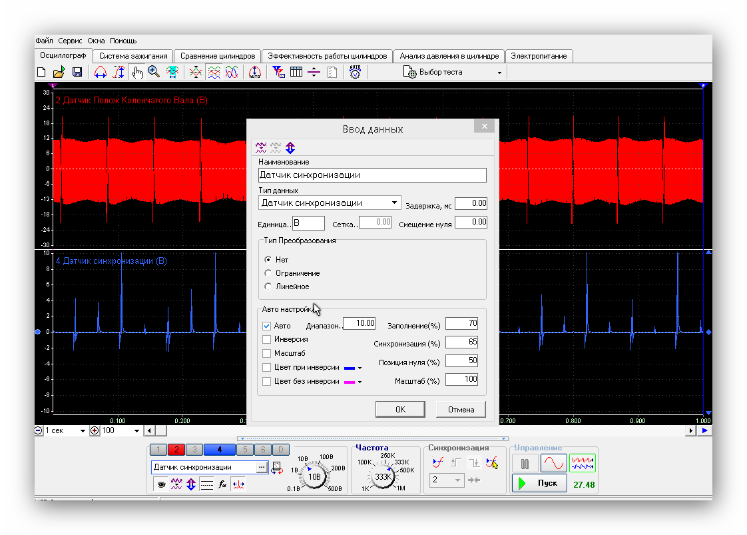Screen dimensions: 747x535
Task: Open the filter funnel icon
Action: pyautogui.click(x=278, y=72)
